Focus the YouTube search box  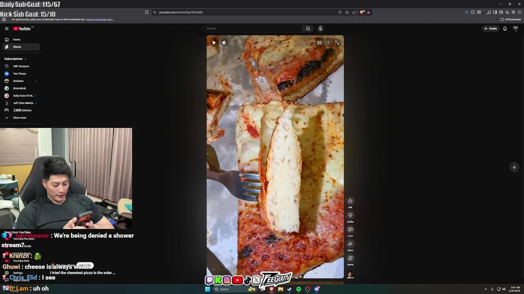pyautogui.click(x=253, y=29)
